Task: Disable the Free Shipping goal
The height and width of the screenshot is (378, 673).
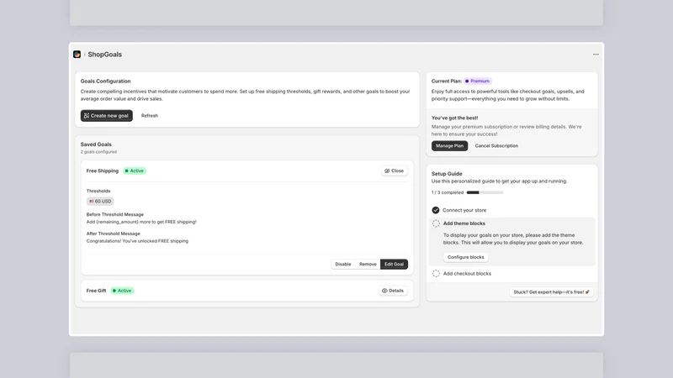Action: 343,264
